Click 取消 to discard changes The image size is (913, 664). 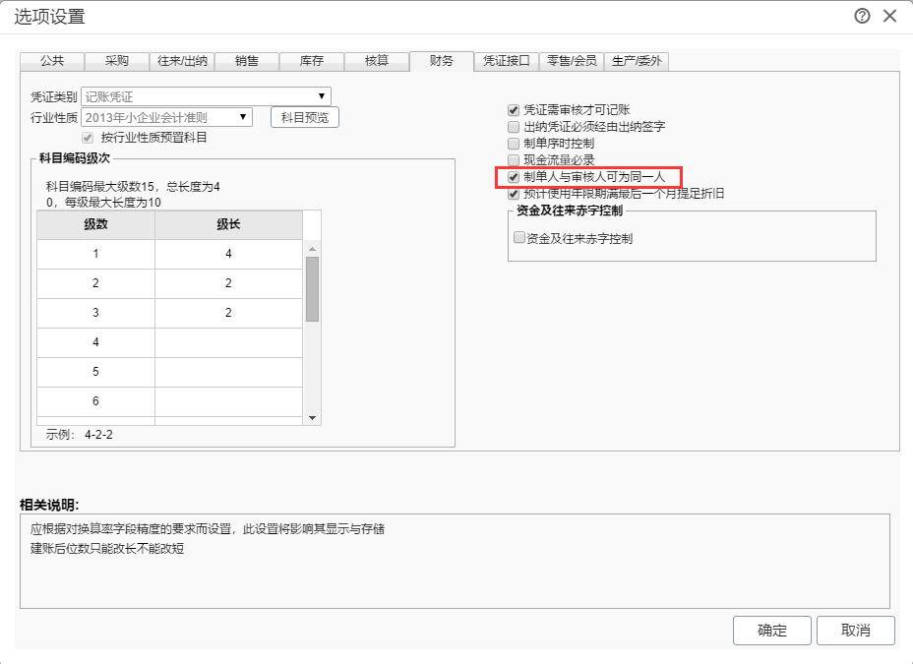pyautogui.click(x=856, y=631)
